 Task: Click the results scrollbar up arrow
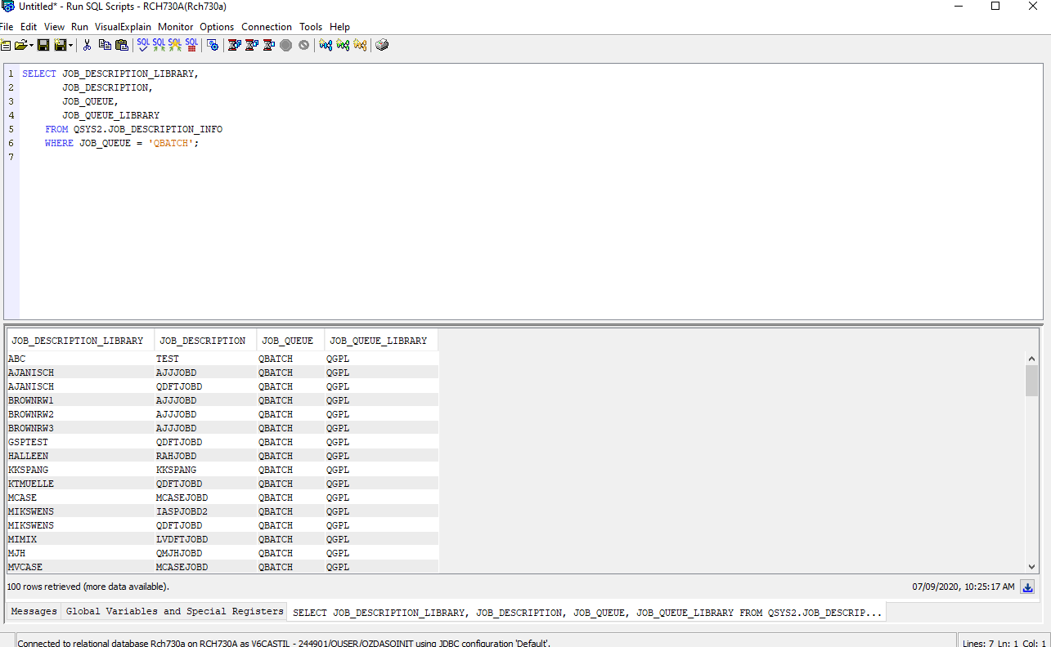(1031, 359)
